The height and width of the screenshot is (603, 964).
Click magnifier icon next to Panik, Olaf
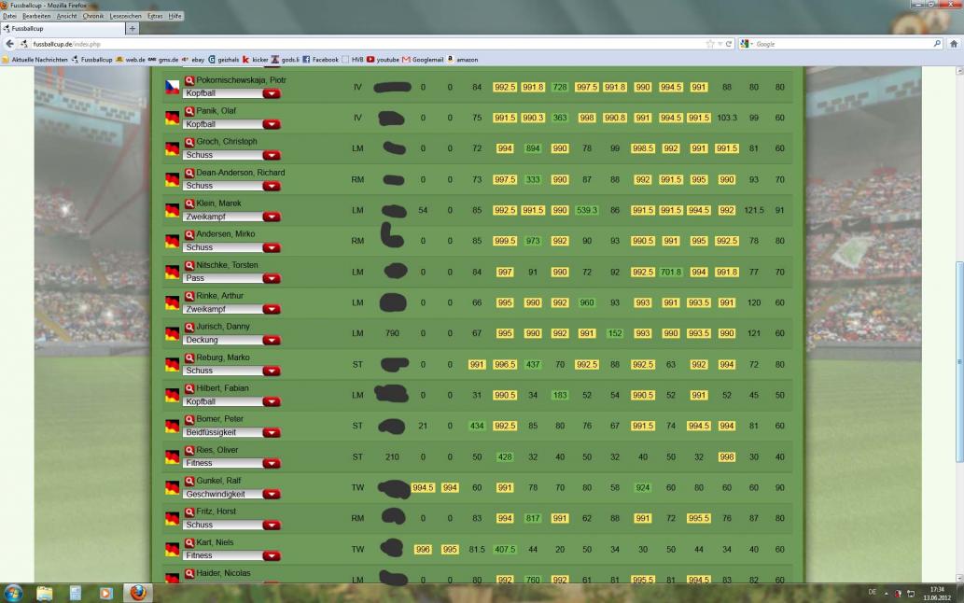point(189,111)
